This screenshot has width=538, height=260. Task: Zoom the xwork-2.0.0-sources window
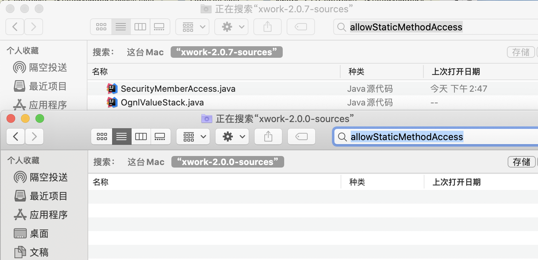coord(39,118)
